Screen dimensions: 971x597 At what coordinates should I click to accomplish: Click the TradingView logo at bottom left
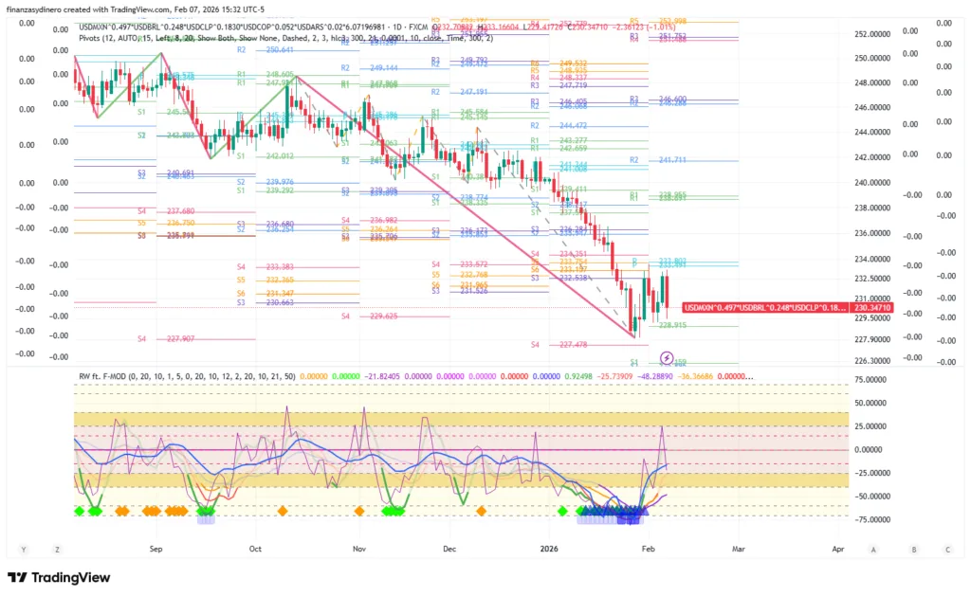tap(59, 577)
